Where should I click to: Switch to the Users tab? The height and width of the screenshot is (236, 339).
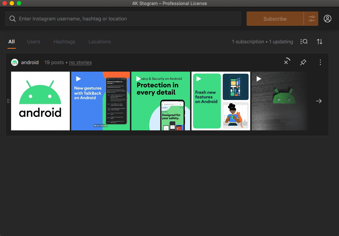[x=34, y=42]
